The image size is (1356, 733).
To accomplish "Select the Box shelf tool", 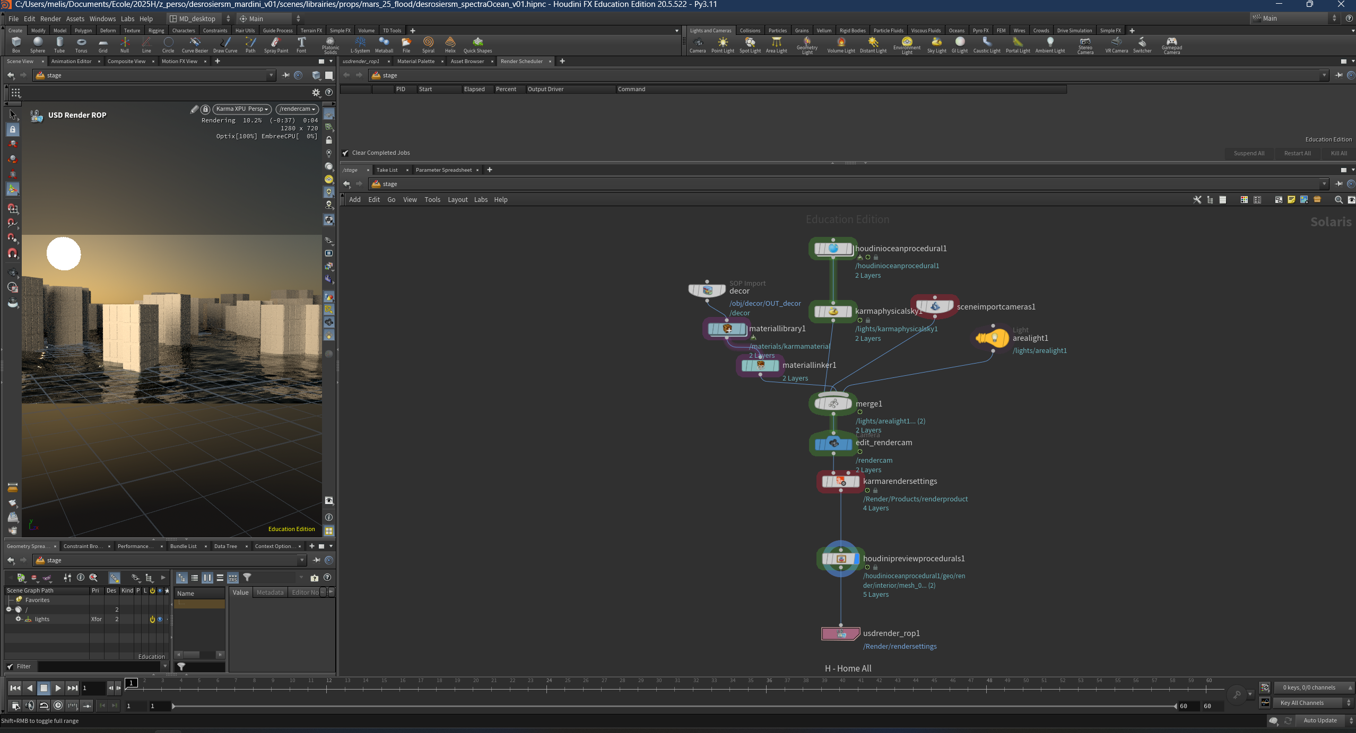I will 16,45.
